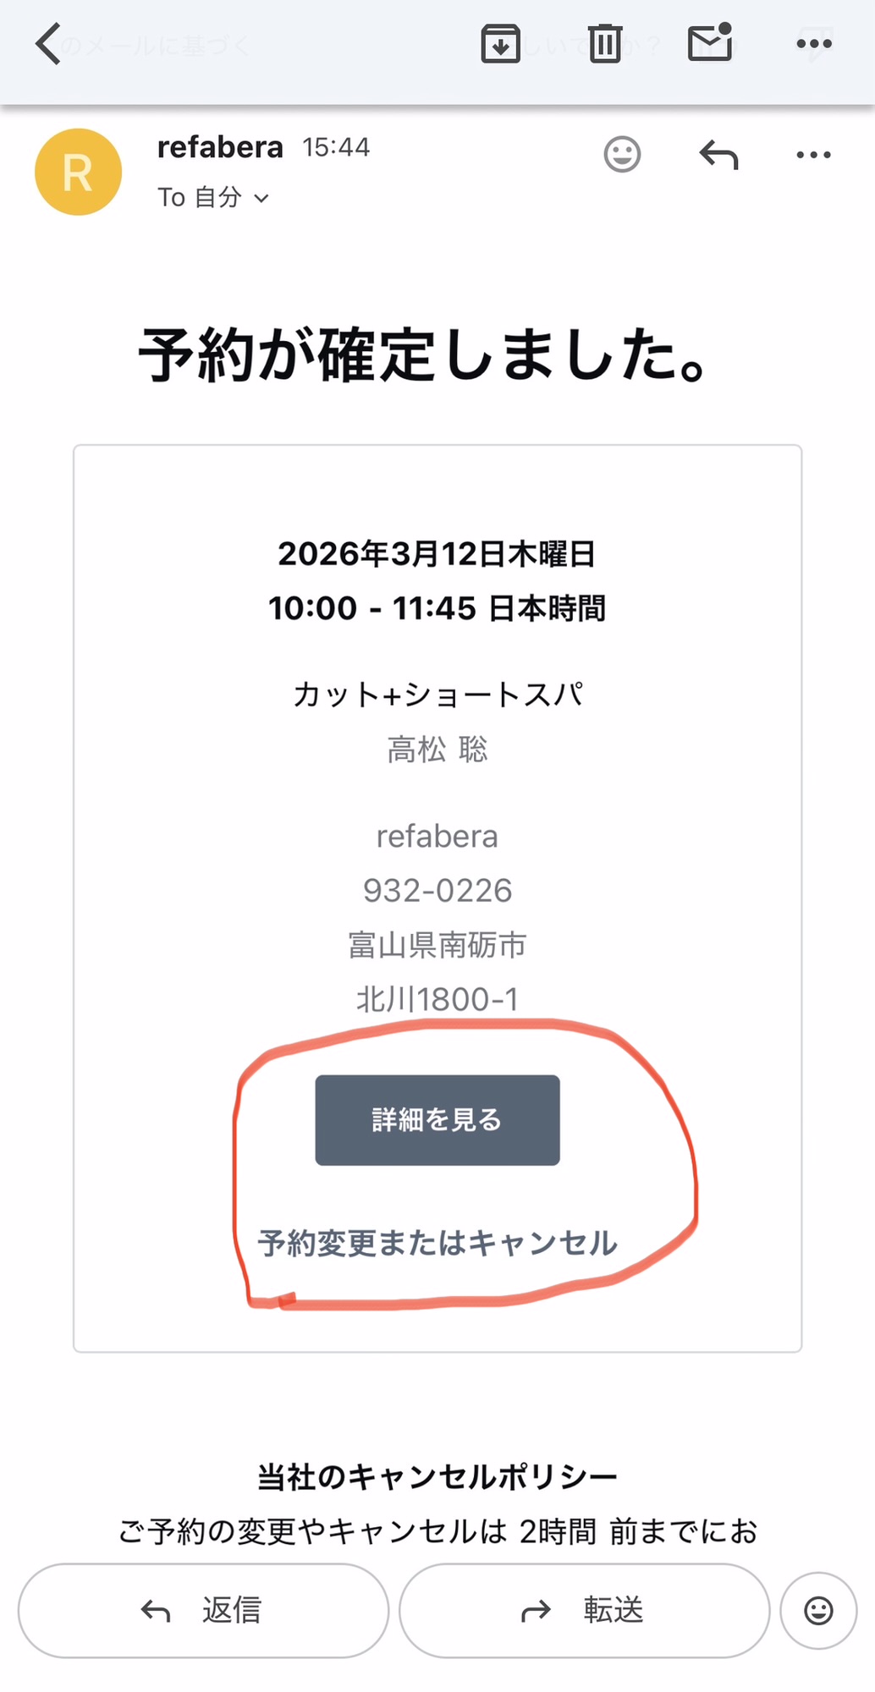Tap the 転送 forward button
The height and width of the screenshot is (1692, 875).
pos(584,1611)
